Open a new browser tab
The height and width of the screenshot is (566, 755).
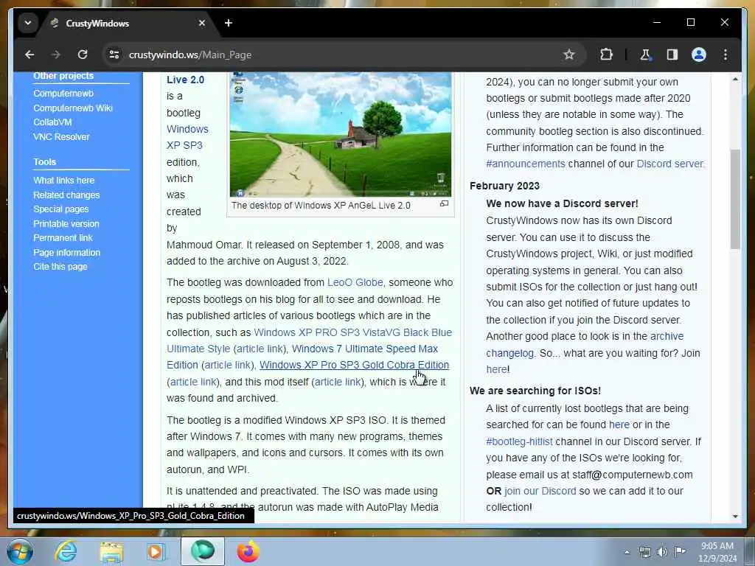point(229,23)
